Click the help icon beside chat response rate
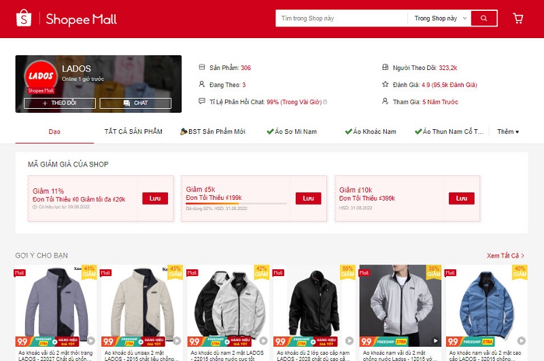The width and height of the screenshot is (544, 361). click(x=325, y=102)
